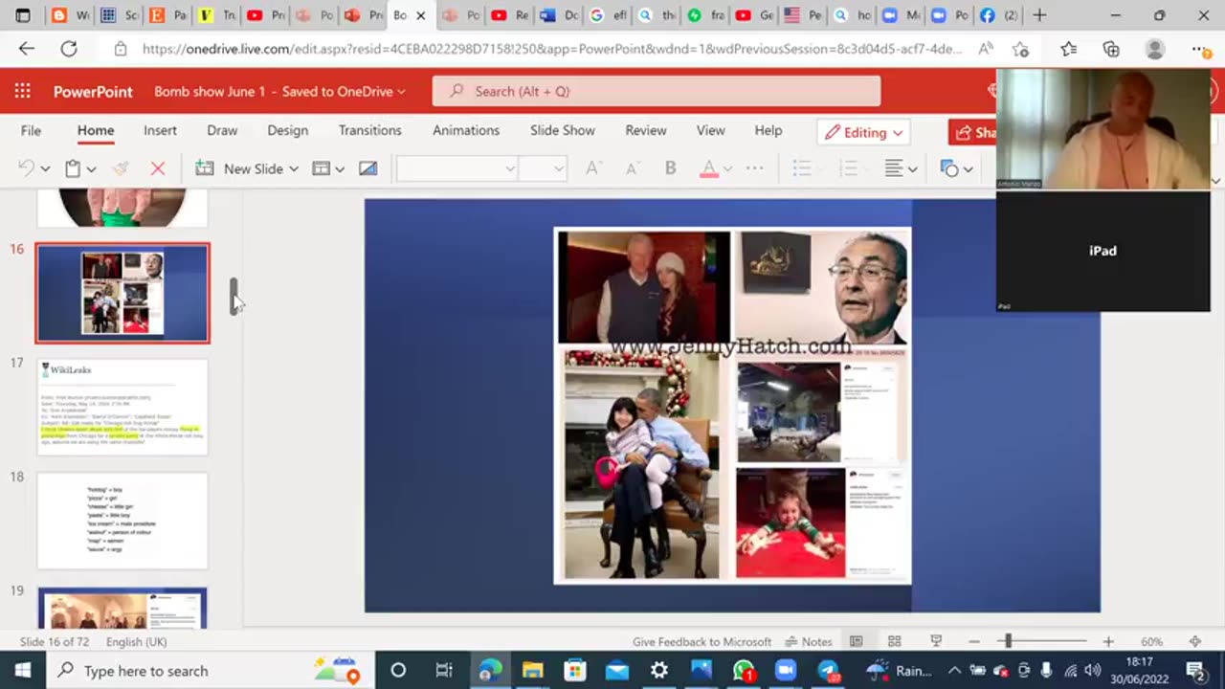This screenshot has height=689, width=1225.
Task: Zoom in with plus icon
Action: coord(1107,641)
